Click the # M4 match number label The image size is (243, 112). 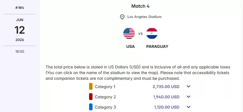point(20,8)
